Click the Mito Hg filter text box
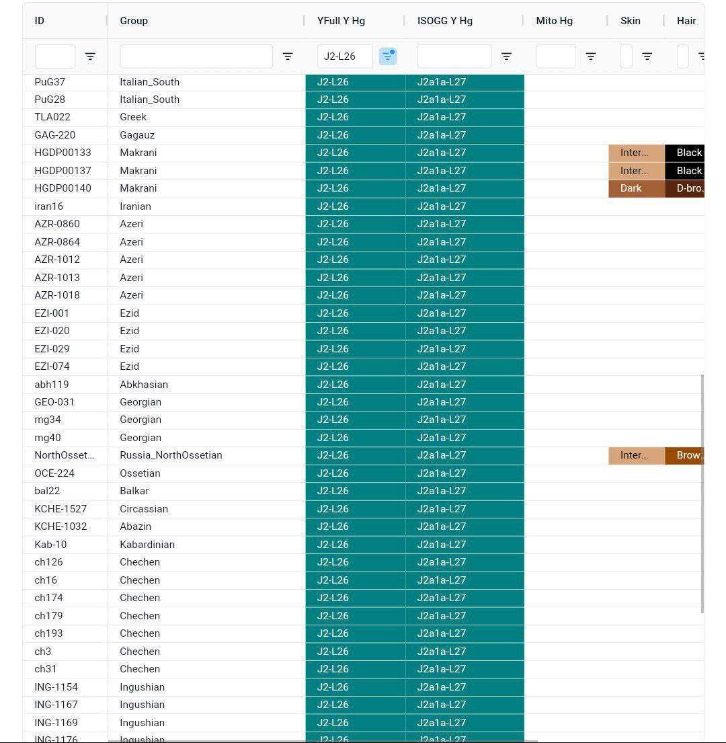Viewport: 726px width, 743px height. pyautogui.click(x=556, y=56)
